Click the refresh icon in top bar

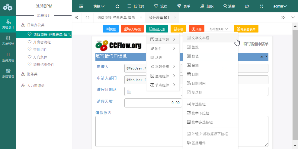(117, 6)
